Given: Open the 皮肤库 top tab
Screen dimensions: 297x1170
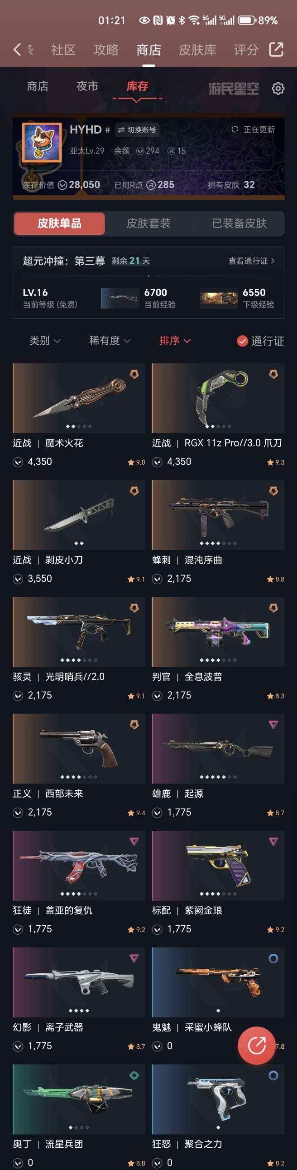Looking at the screenshot, I should (197, 50).
